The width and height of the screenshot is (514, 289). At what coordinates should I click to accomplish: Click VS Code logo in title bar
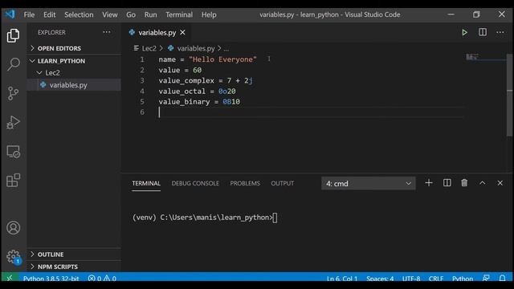click(x=10, y=14)
